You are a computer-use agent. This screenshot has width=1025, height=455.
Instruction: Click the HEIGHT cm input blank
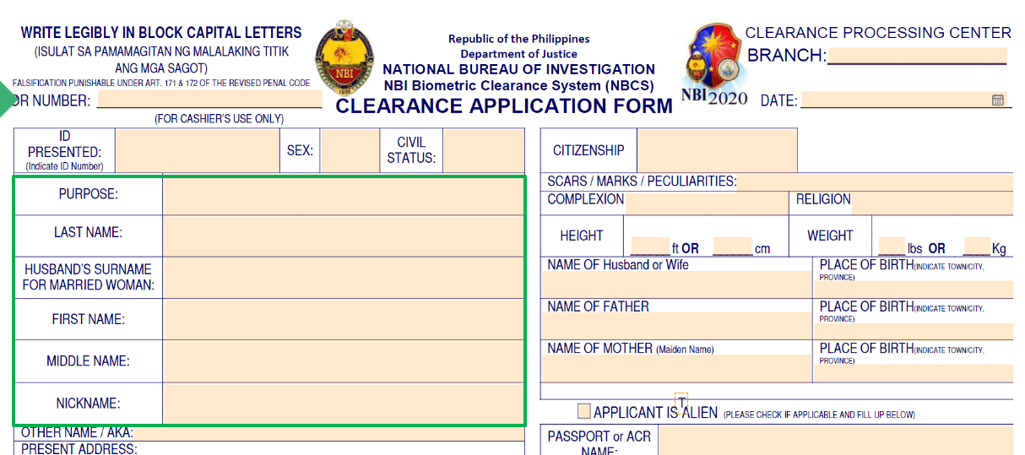[732, 246]
